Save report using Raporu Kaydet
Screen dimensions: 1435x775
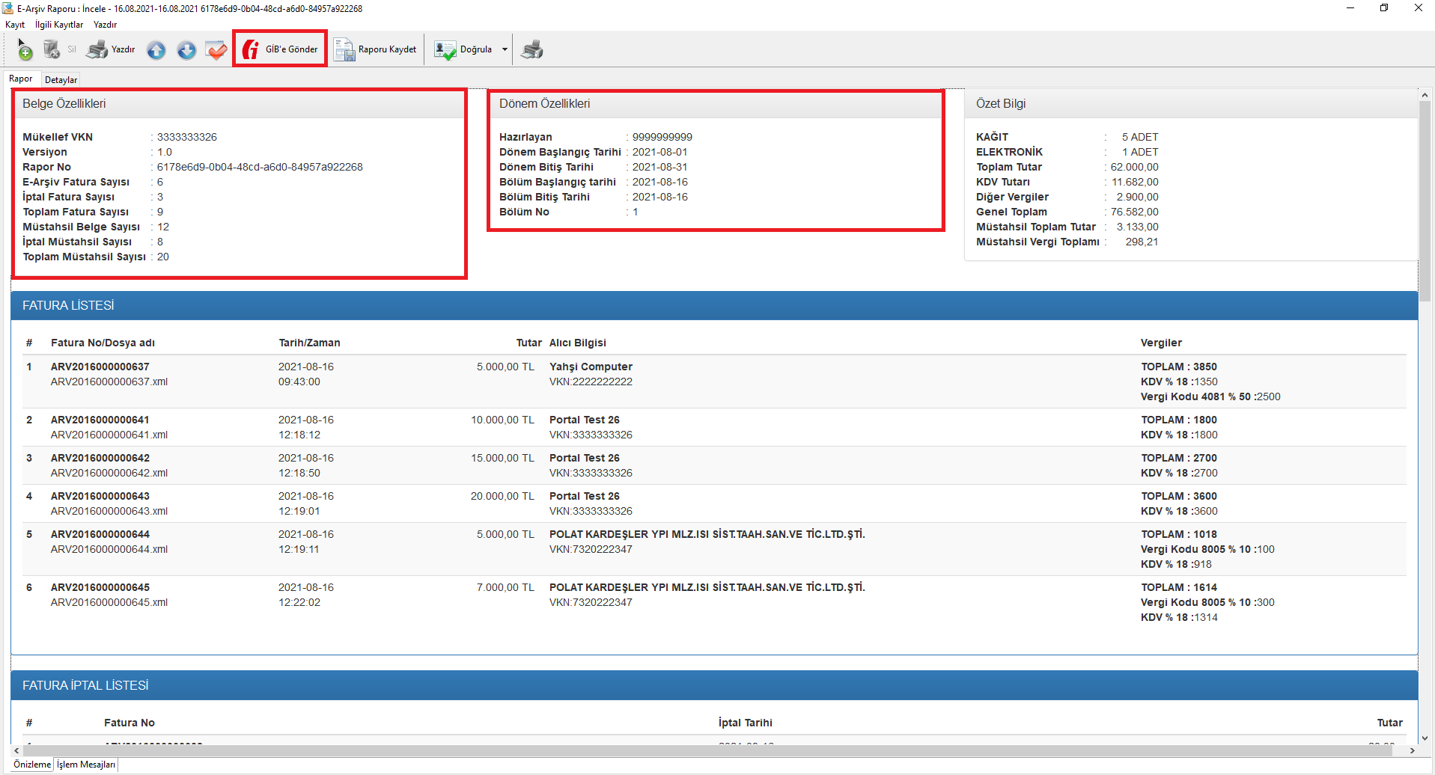(375, 50)
